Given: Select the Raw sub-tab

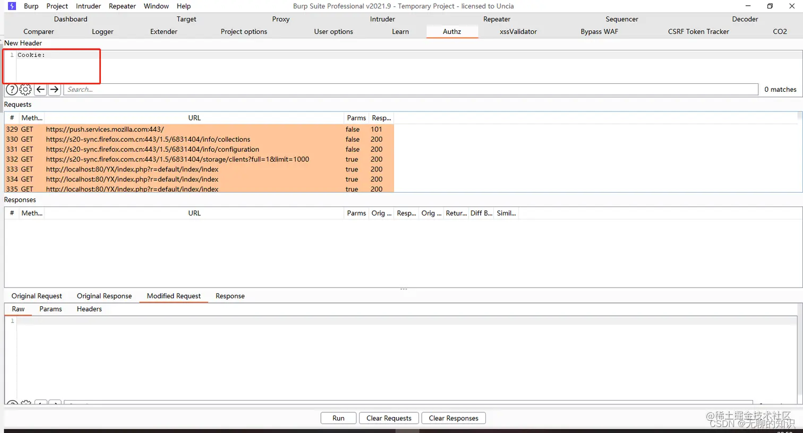Looking at the screenshot, I should [x=18, y=309].
